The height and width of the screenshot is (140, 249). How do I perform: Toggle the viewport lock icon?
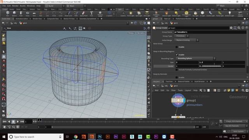[x=149, y=45]
